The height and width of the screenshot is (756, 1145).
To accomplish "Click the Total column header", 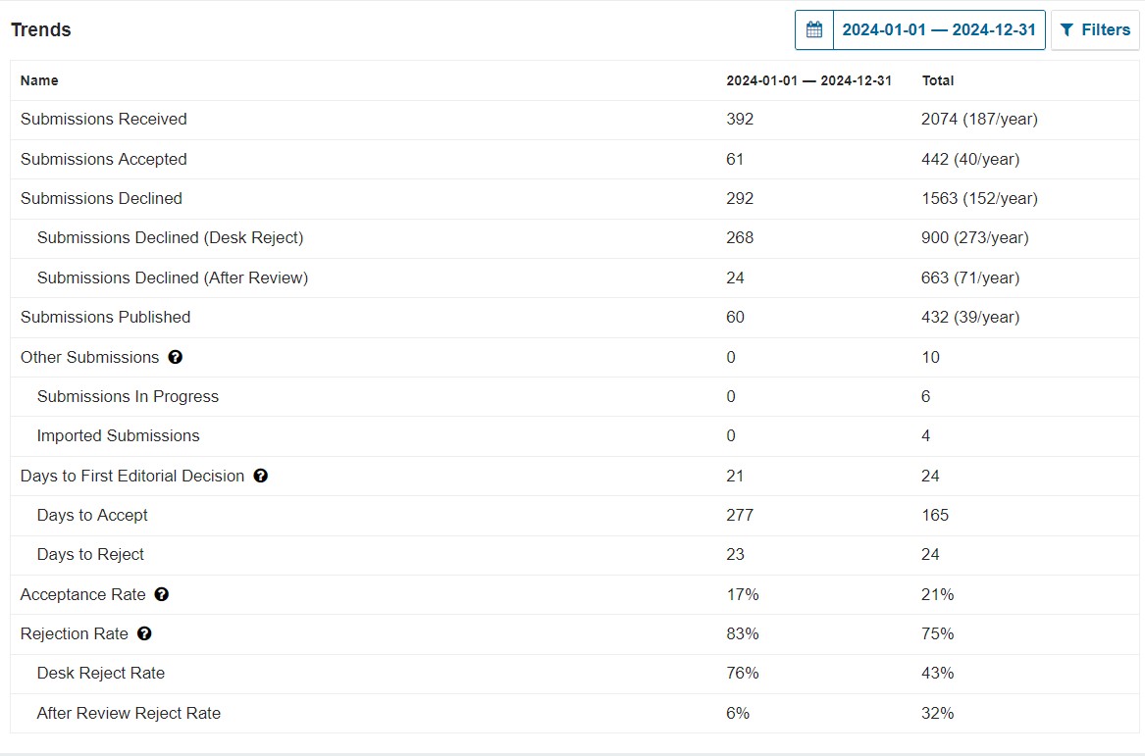I will pyautogui.click(x=938, y=81).
